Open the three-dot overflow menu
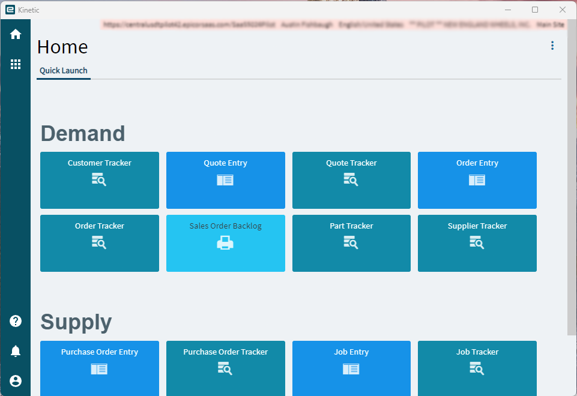The image size is (577, 396). 552,46
